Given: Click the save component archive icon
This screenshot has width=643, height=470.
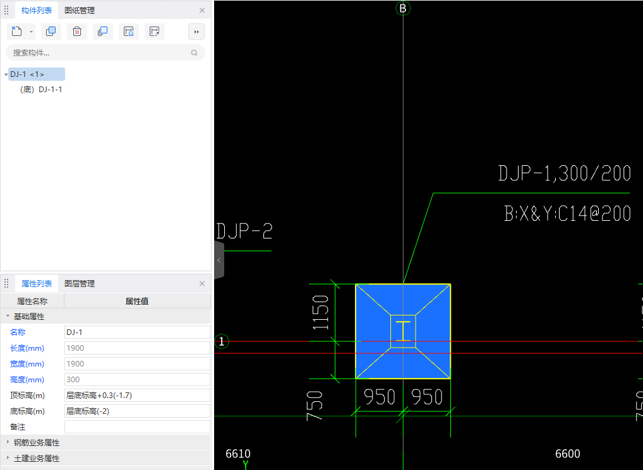Looking at the screenshot, I should click(129, 32).
